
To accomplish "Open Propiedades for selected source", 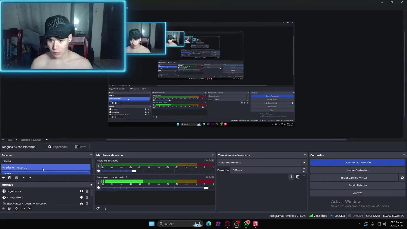I will click(x=58, y=147).
